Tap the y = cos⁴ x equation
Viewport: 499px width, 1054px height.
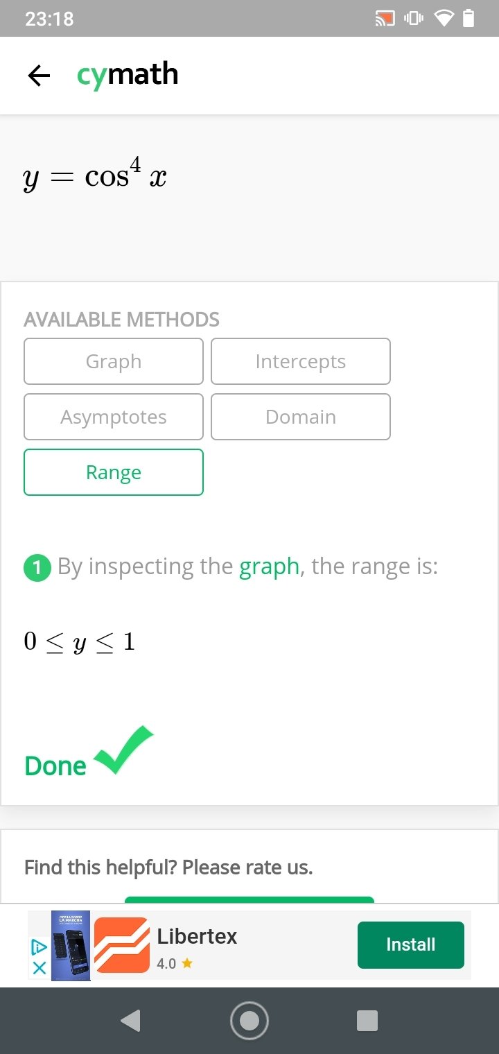95,175
